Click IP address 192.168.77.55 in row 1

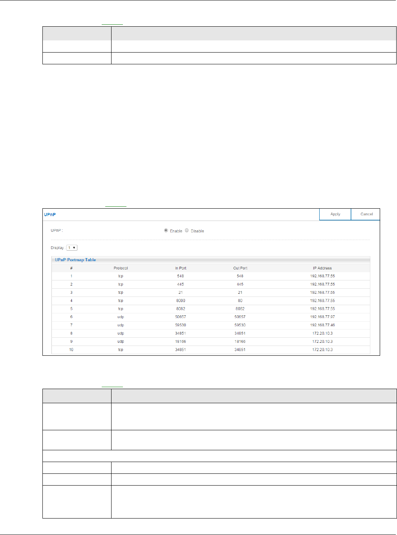[x=322, y=276]
